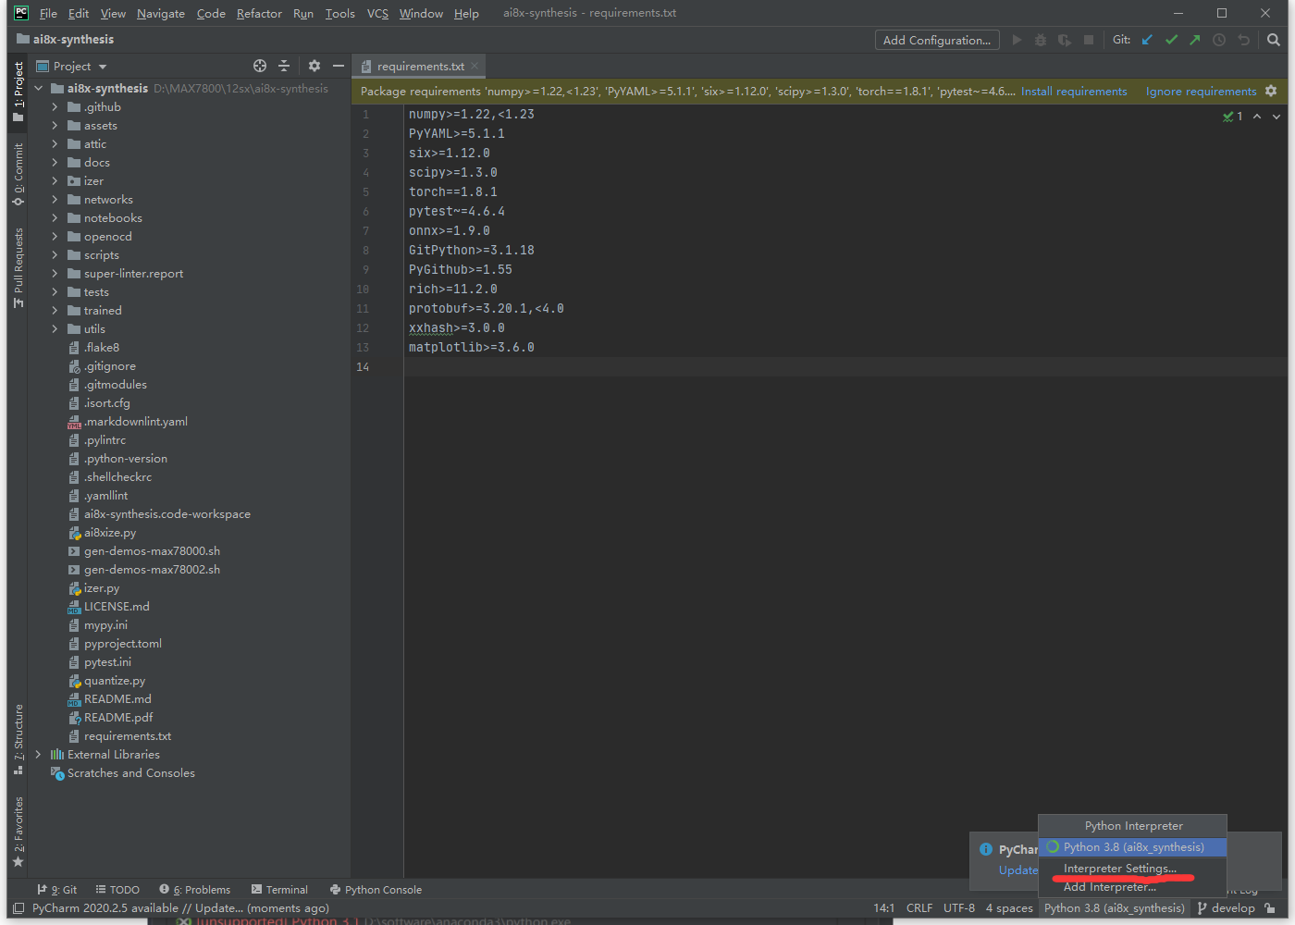Screen dimensions: 1295x925
Task: Click the Git Update Project arrow icon
Action: pos(1147,40)
